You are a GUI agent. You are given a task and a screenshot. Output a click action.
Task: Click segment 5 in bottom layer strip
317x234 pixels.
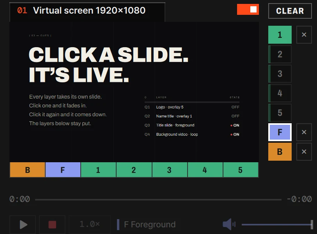241,170
